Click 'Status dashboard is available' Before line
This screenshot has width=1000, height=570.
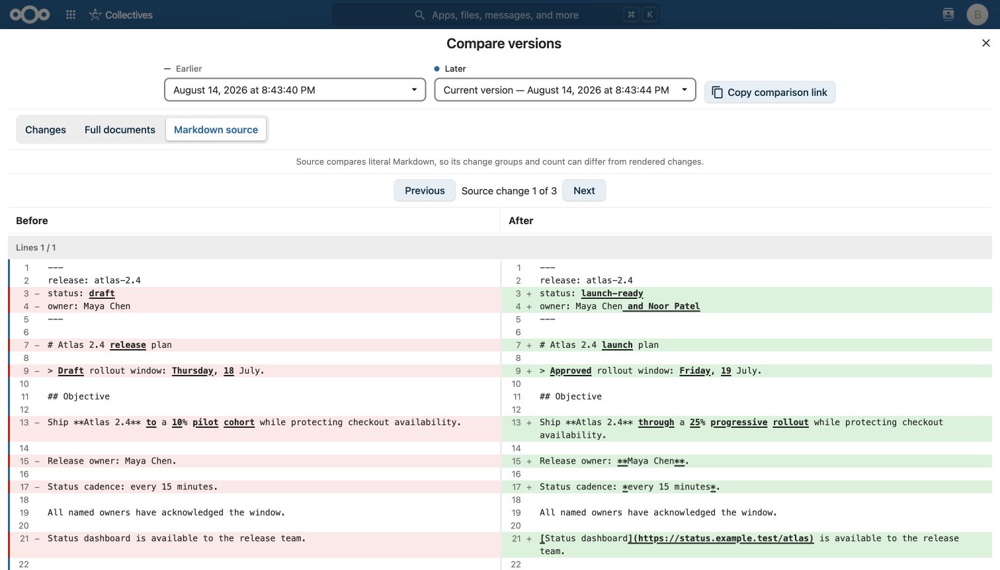[255, 545]
